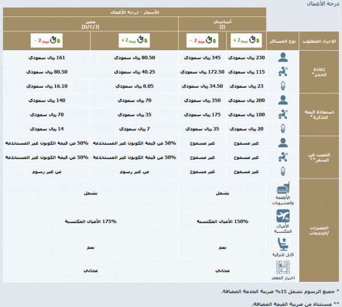Click the seat selection grid icon
The image size is (342, 307).
click(282, 268)
